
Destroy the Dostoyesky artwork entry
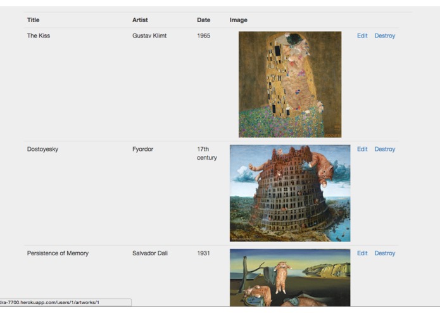384,149
